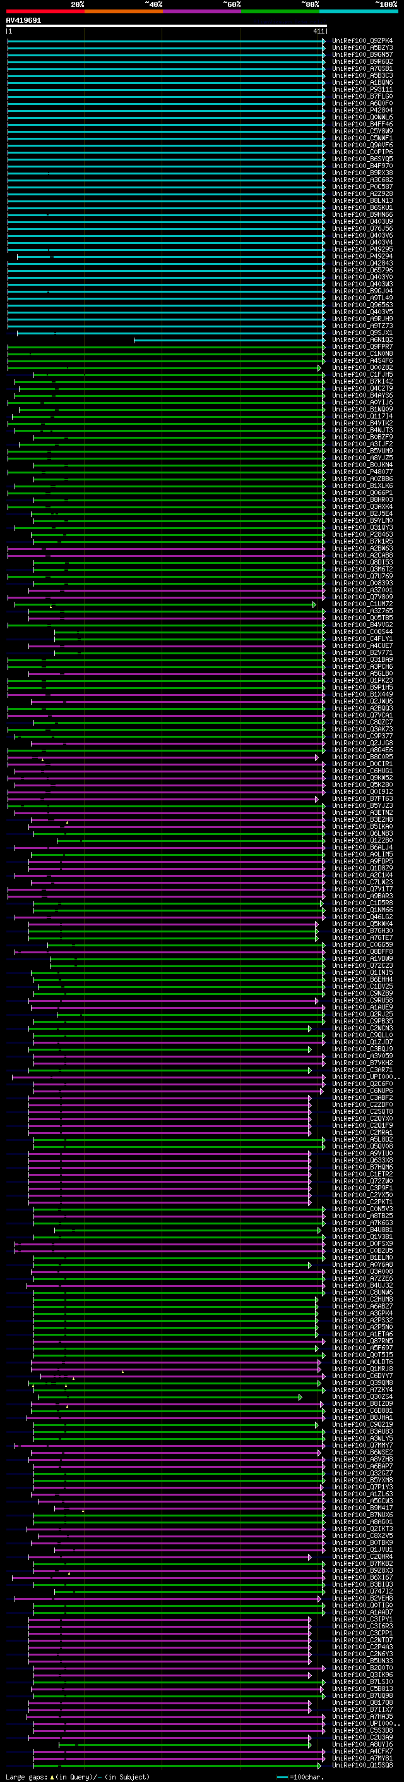Click the UniRef100_C1N0N8 label
The height and width of the screenshot is (1782, 404).
coord(362,353)
